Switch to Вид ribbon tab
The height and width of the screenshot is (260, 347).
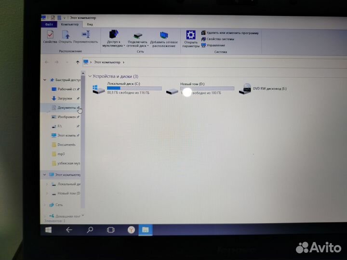(90, 25)
